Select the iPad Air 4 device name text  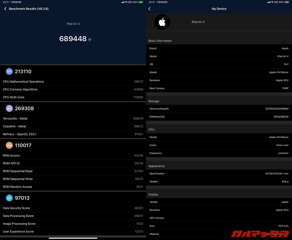pos(73,24)
